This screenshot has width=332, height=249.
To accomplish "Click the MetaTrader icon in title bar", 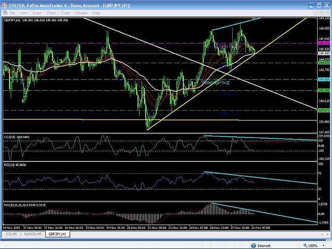I will (x=4, y=5).
